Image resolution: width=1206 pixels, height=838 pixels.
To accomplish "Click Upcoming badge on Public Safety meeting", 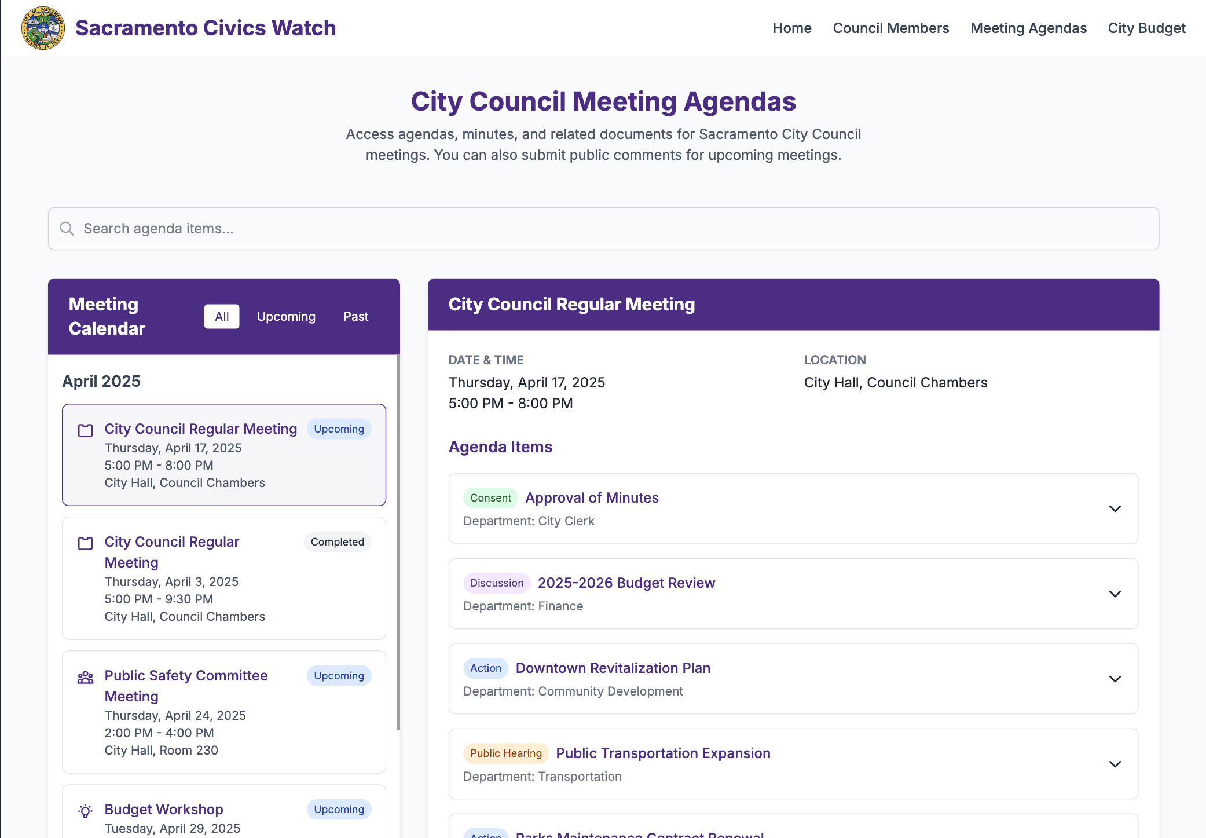I will pyautogui.click(x=339, y=675).
